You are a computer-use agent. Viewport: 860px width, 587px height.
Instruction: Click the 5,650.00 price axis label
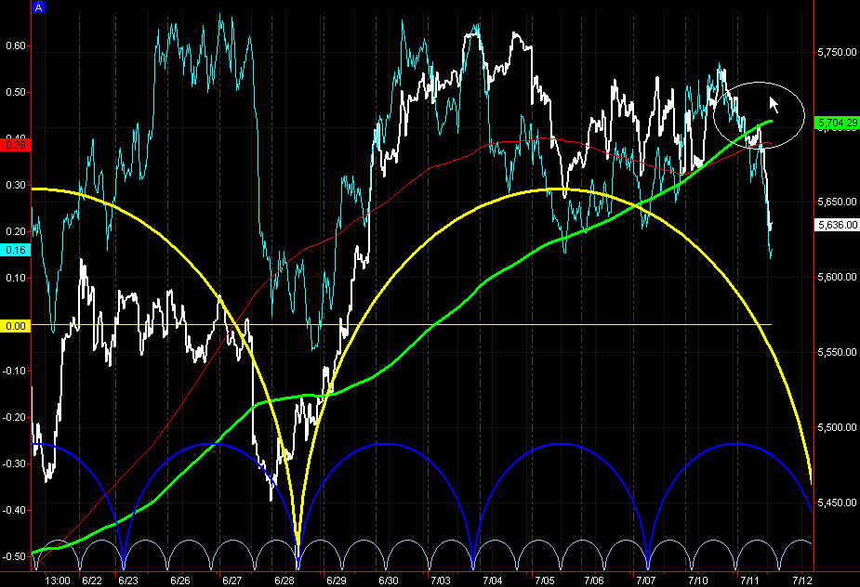coord(837,202)
